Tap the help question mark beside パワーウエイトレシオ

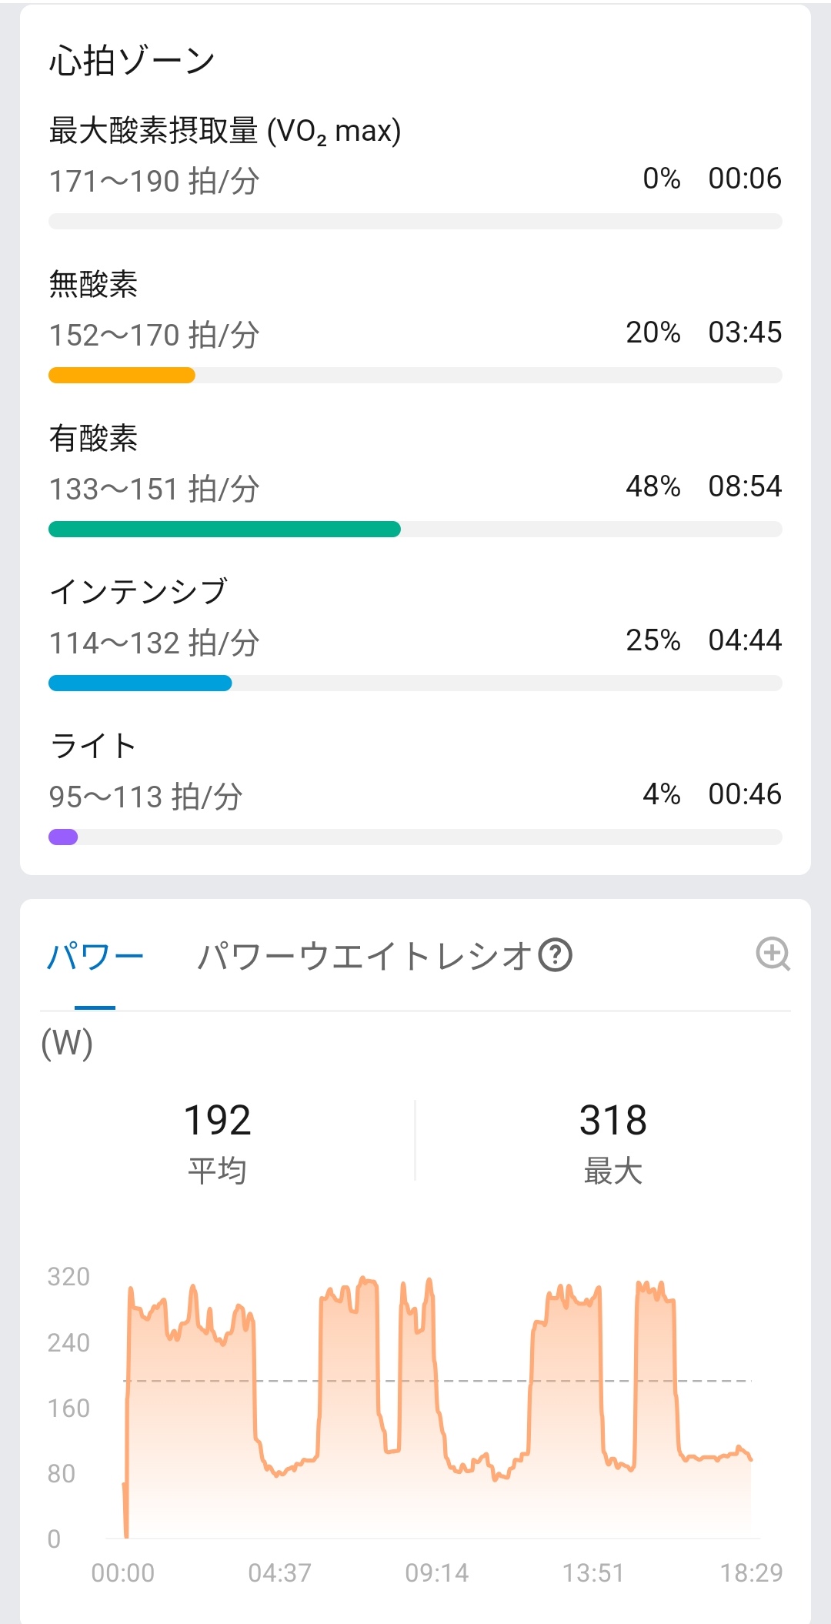(555, 955)
